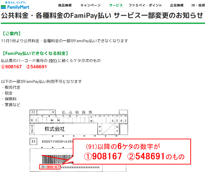Image resolution: width=205 pixels, height=172 pixels.
Task: Click the bullet item 販売代金
Action: [x=12, y=87]
